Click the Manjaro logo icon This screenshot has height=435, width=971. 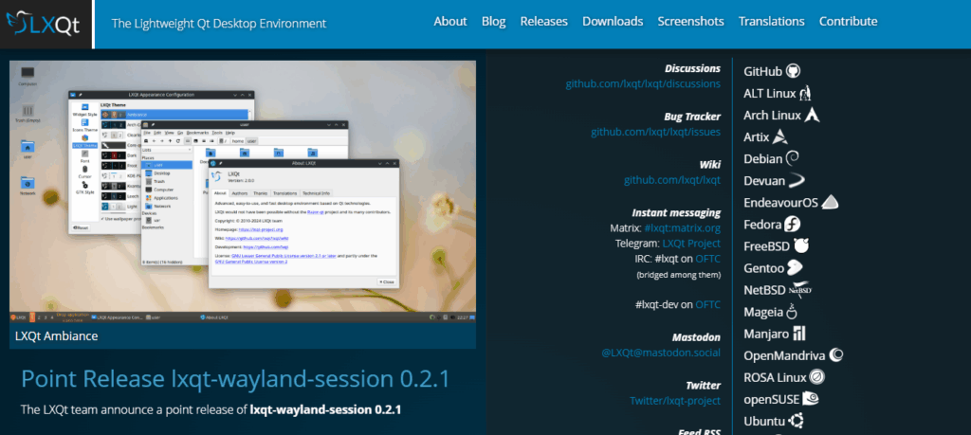(x=798, y=334)
